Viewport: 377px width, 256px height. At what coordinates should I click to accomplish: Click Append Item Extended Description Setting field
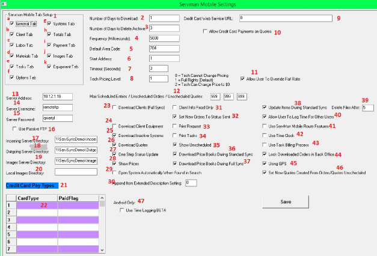point(191,183)
